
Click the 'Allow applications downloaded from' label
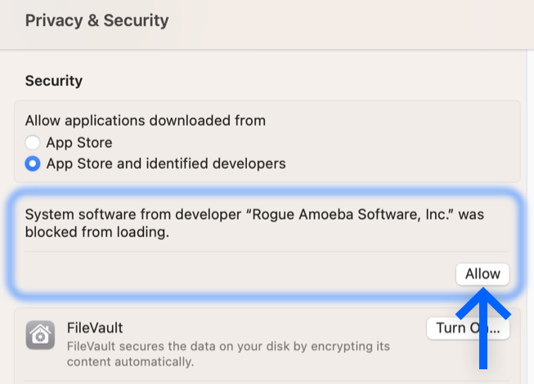tap(146, 121)
